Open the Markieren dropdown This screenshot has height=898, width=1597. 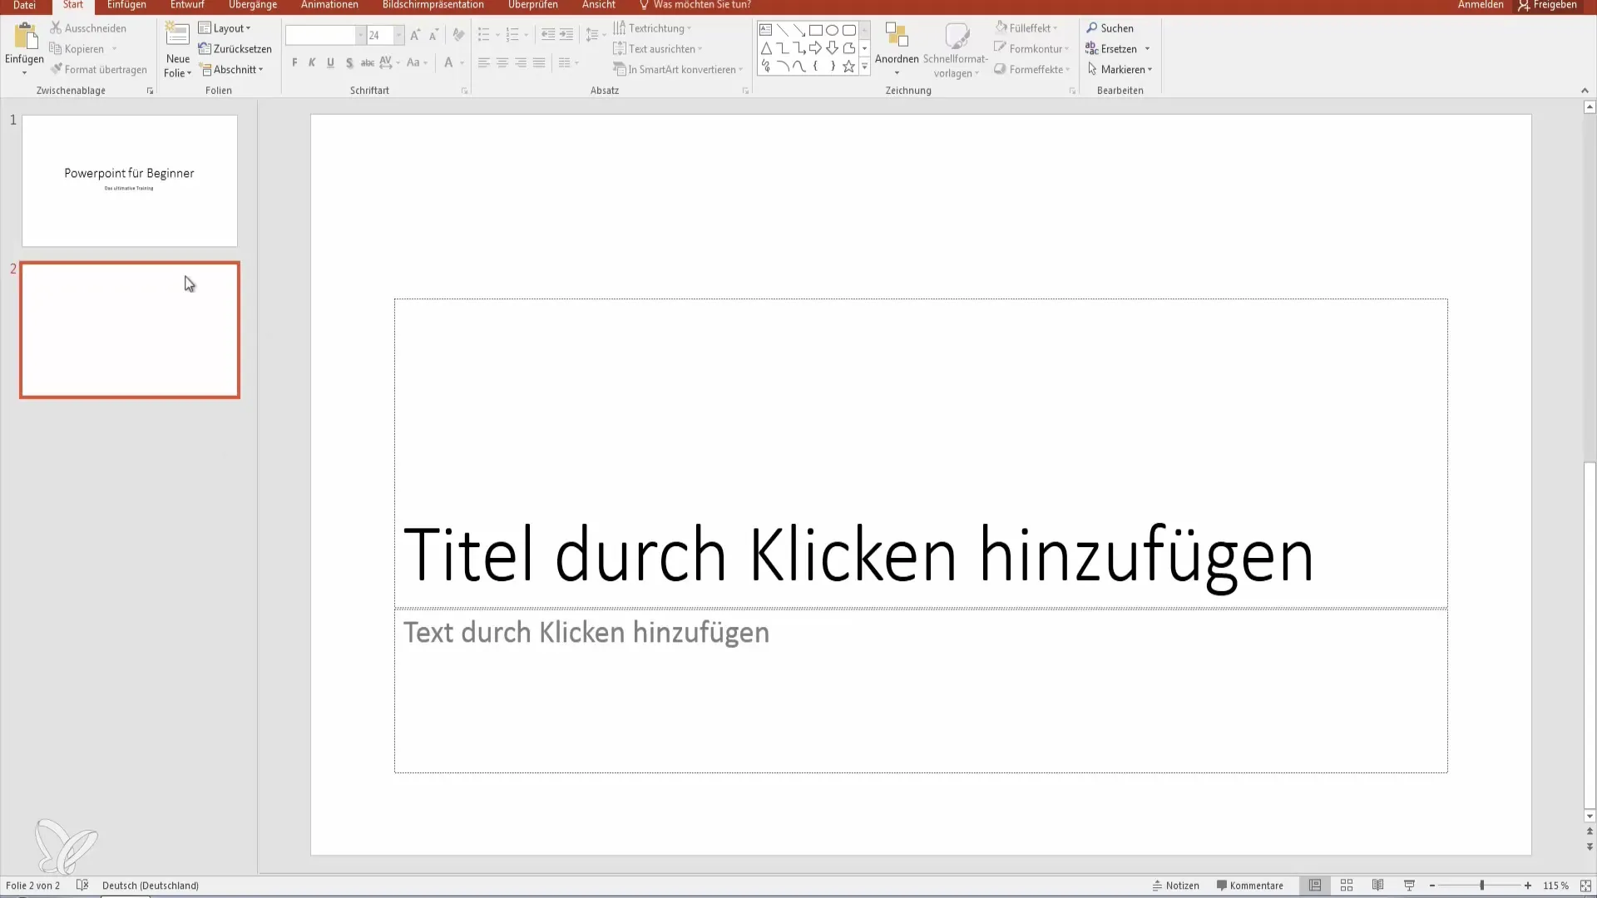pyautogui.click(x=1120, y=70)
